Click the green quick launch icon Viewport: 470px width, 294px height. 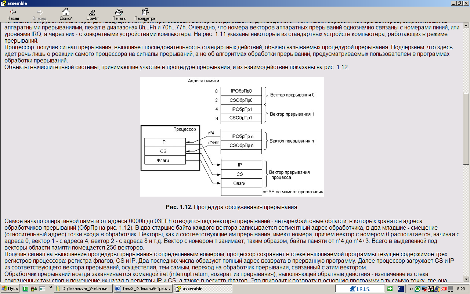tap(26, 289)
